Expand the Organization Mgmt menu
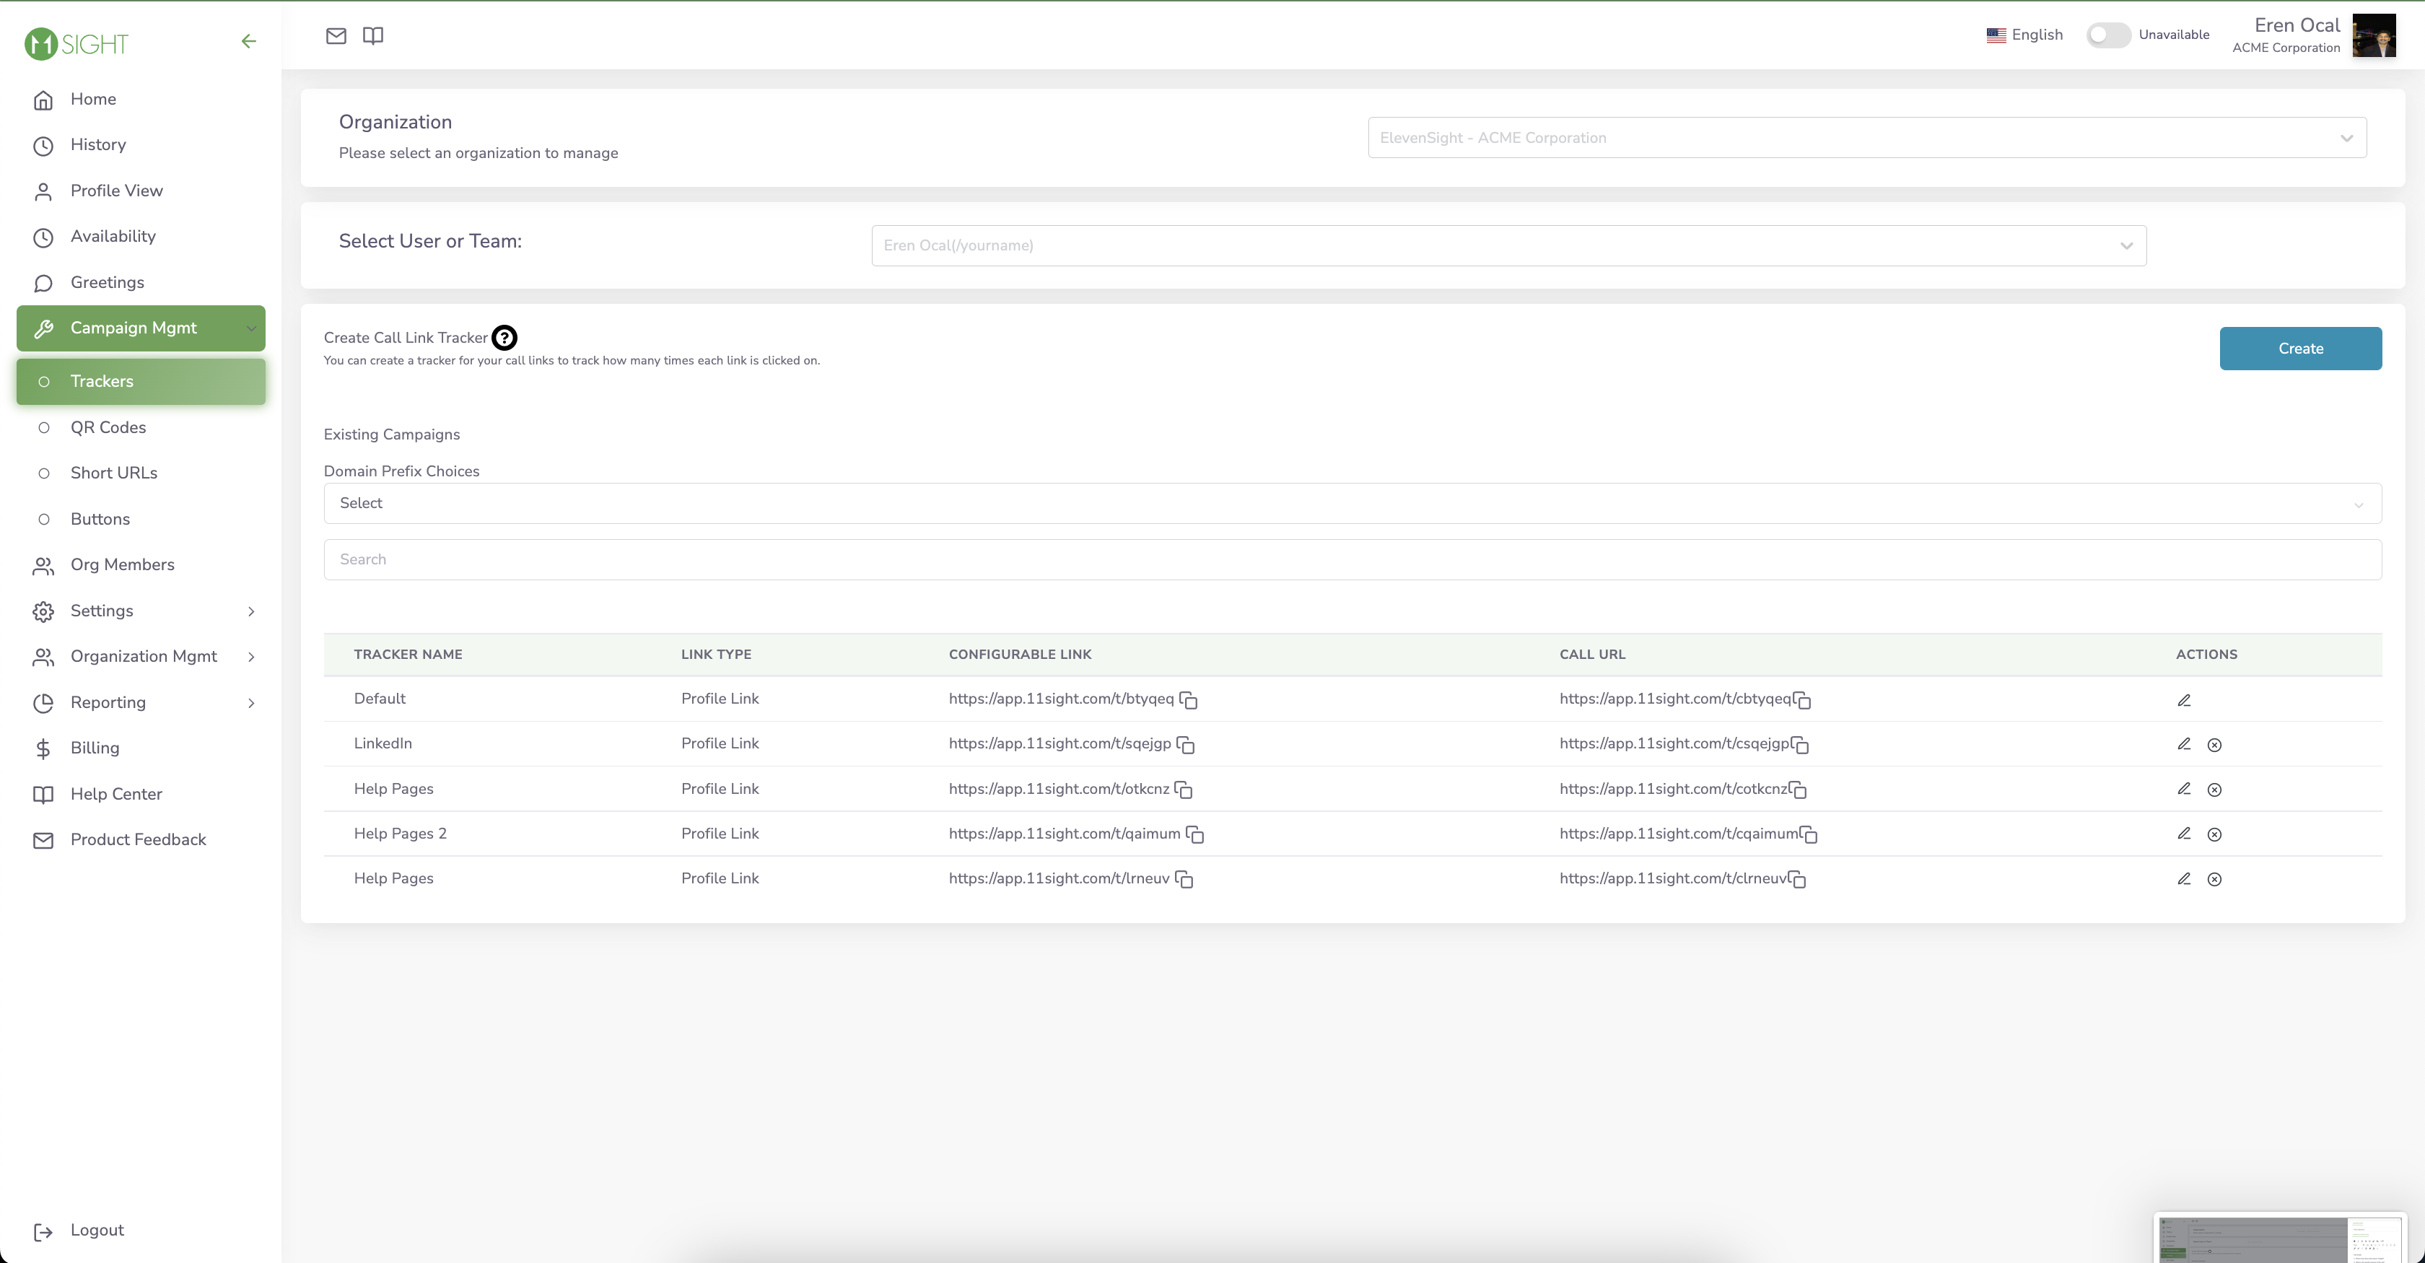The width and height of the screenshot is (2425, 1263). [x=140, y=656]
